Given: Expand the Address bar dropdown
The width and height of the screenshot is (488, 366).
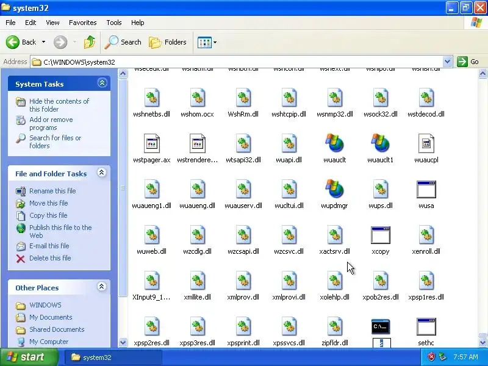Looking at the screenshot, I should pos(447,62).
